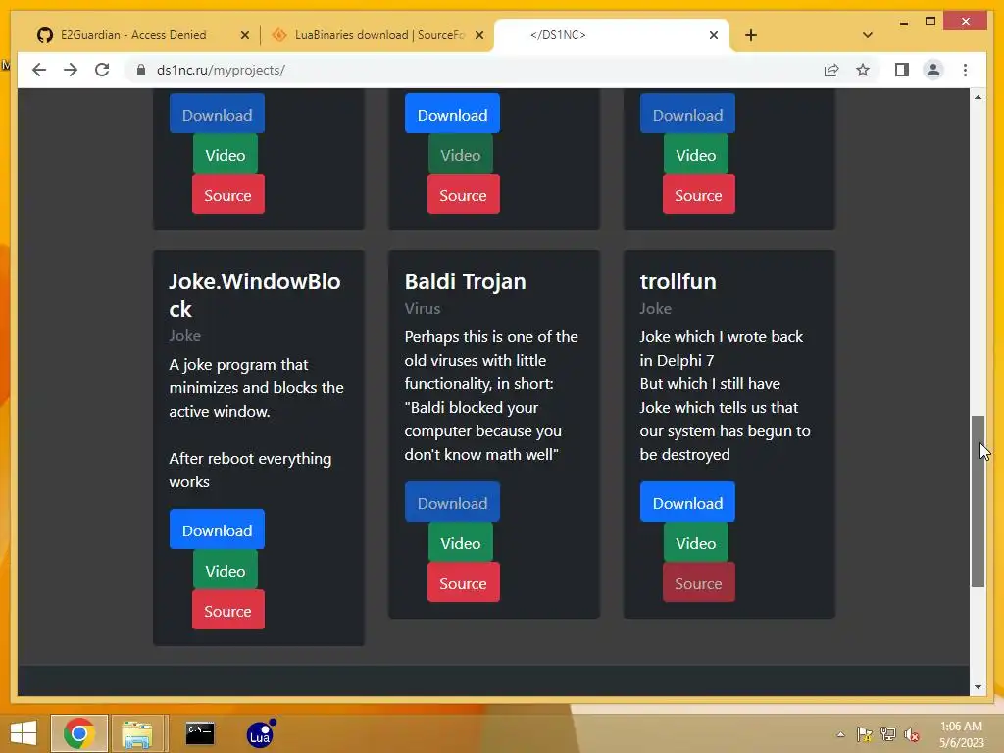Screen dimensions: 1004x753
Task: Click the trollfun heading
Action: click(x=678, y=281)
